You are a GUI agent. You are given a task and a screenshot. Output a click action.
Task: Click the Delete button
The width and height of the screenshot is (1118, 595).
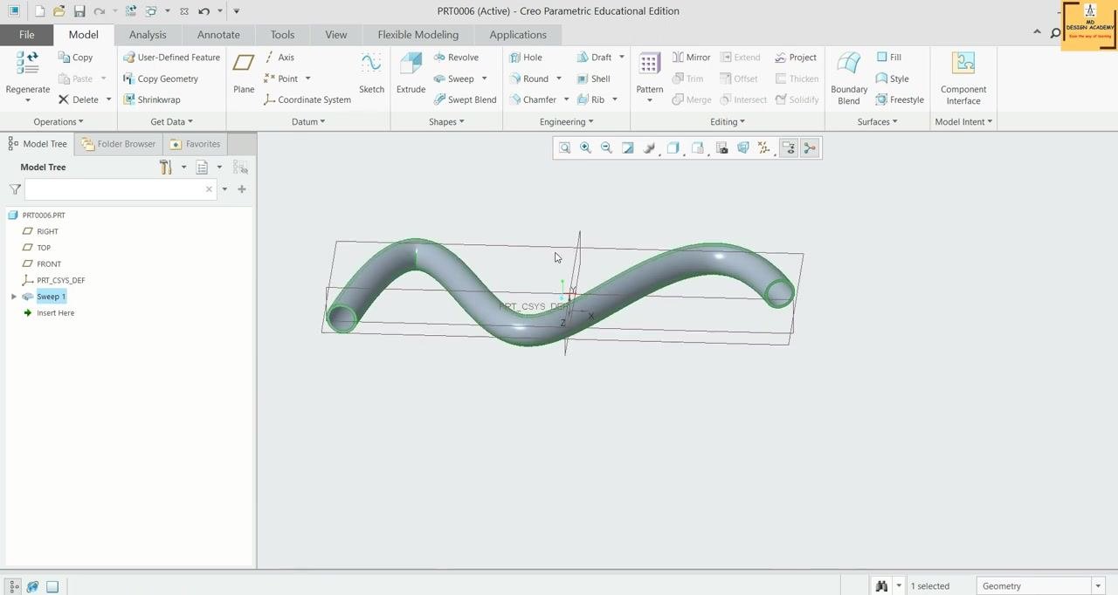pos(78,99)
